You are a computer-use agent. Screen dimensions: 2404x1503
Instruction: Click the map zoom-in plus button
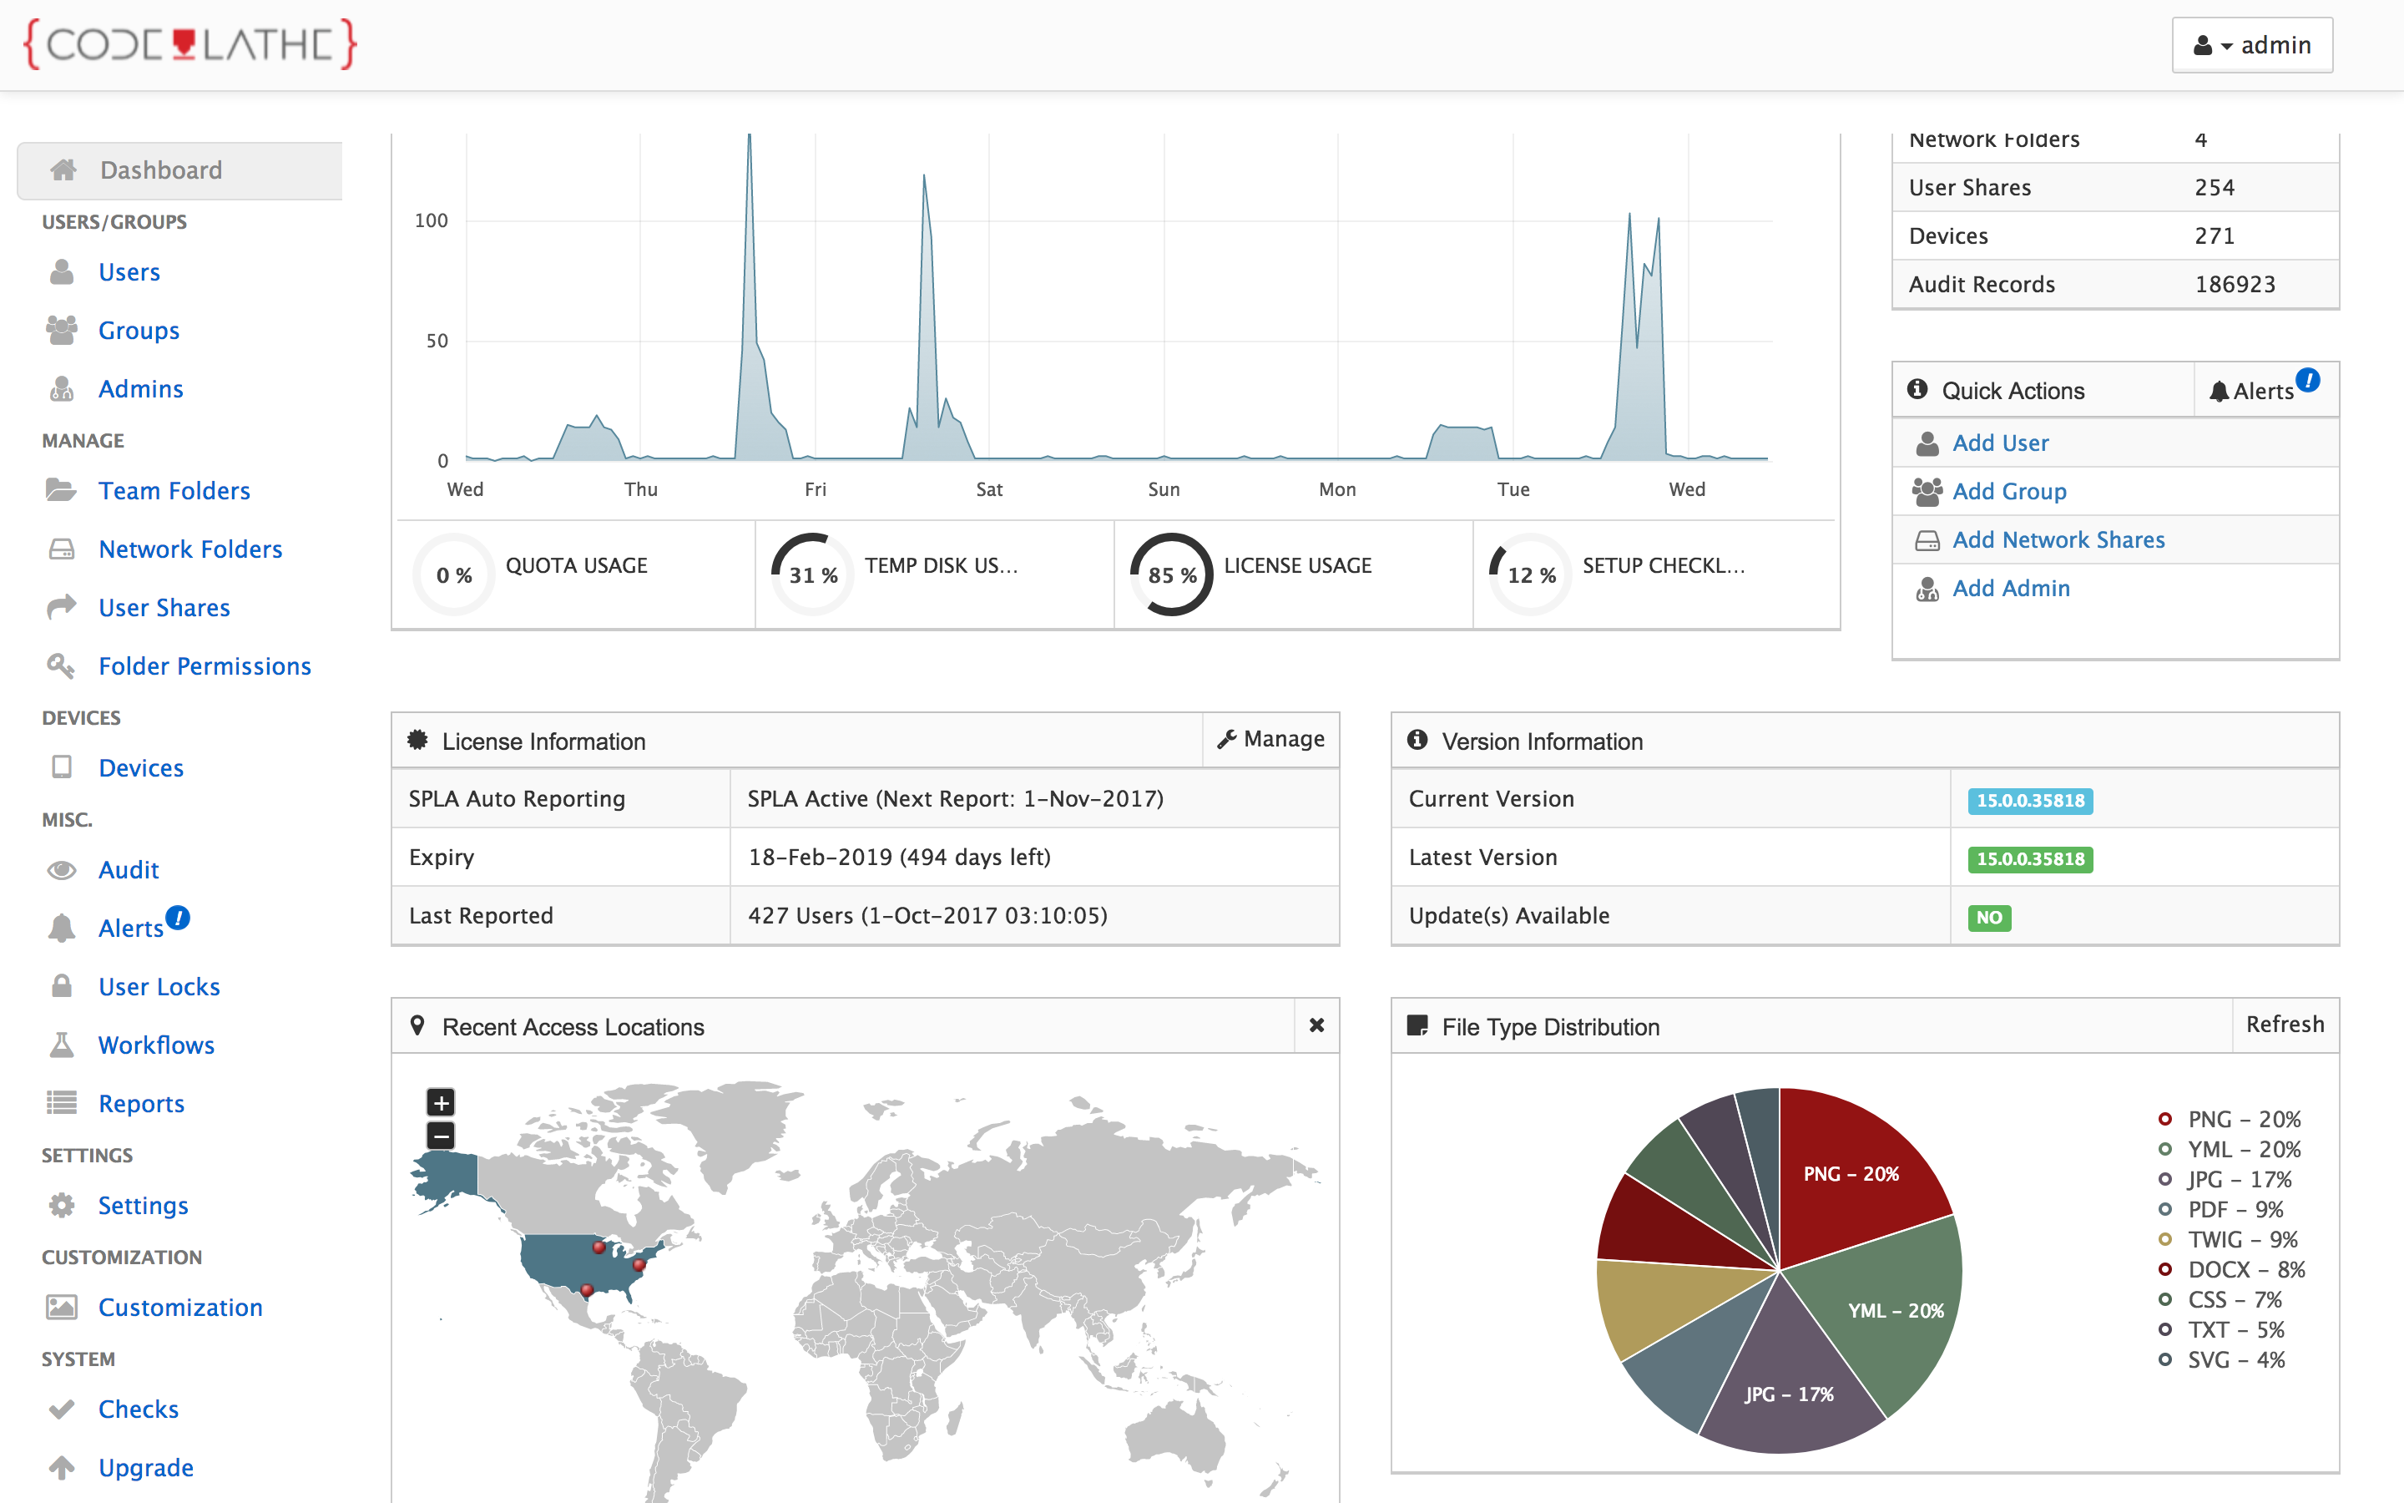click(441, 1101)
